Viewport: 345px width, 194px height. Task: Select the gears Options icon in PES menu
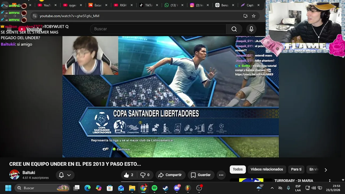(188, 129)
